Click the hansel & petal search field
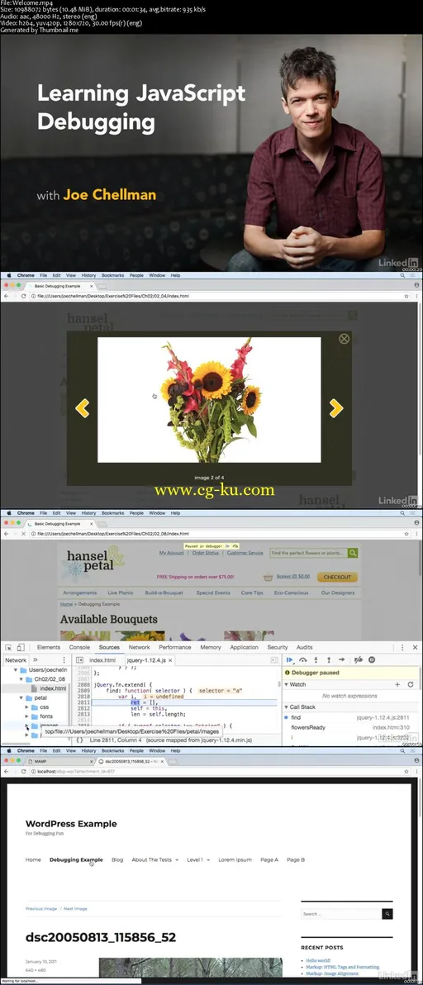 (309, 553)
